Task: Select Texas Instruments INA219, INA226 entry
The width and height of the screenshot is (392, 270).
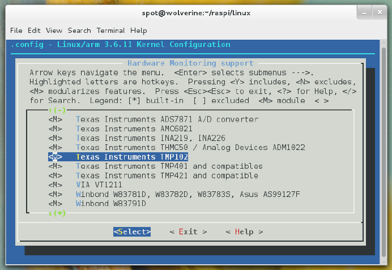Action: (x=151, y=138)
